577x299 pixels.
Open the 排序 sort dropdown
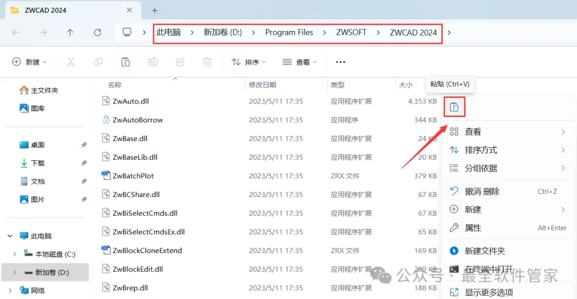point(249,62)
